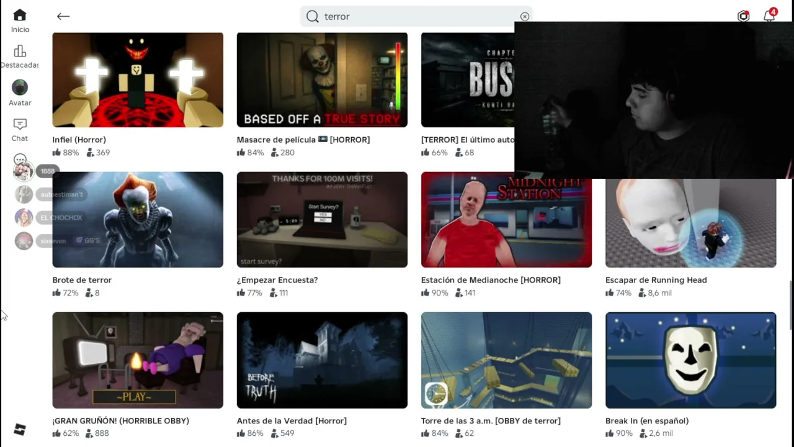This screenshot has height=447, width=794.
Task: Open the notifications bell
Action: (x=769, y=16)
